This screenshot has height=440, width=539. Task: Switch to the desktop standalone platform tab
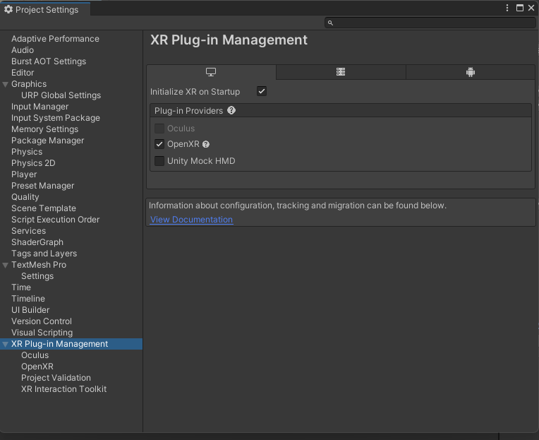tap(211, 72)
